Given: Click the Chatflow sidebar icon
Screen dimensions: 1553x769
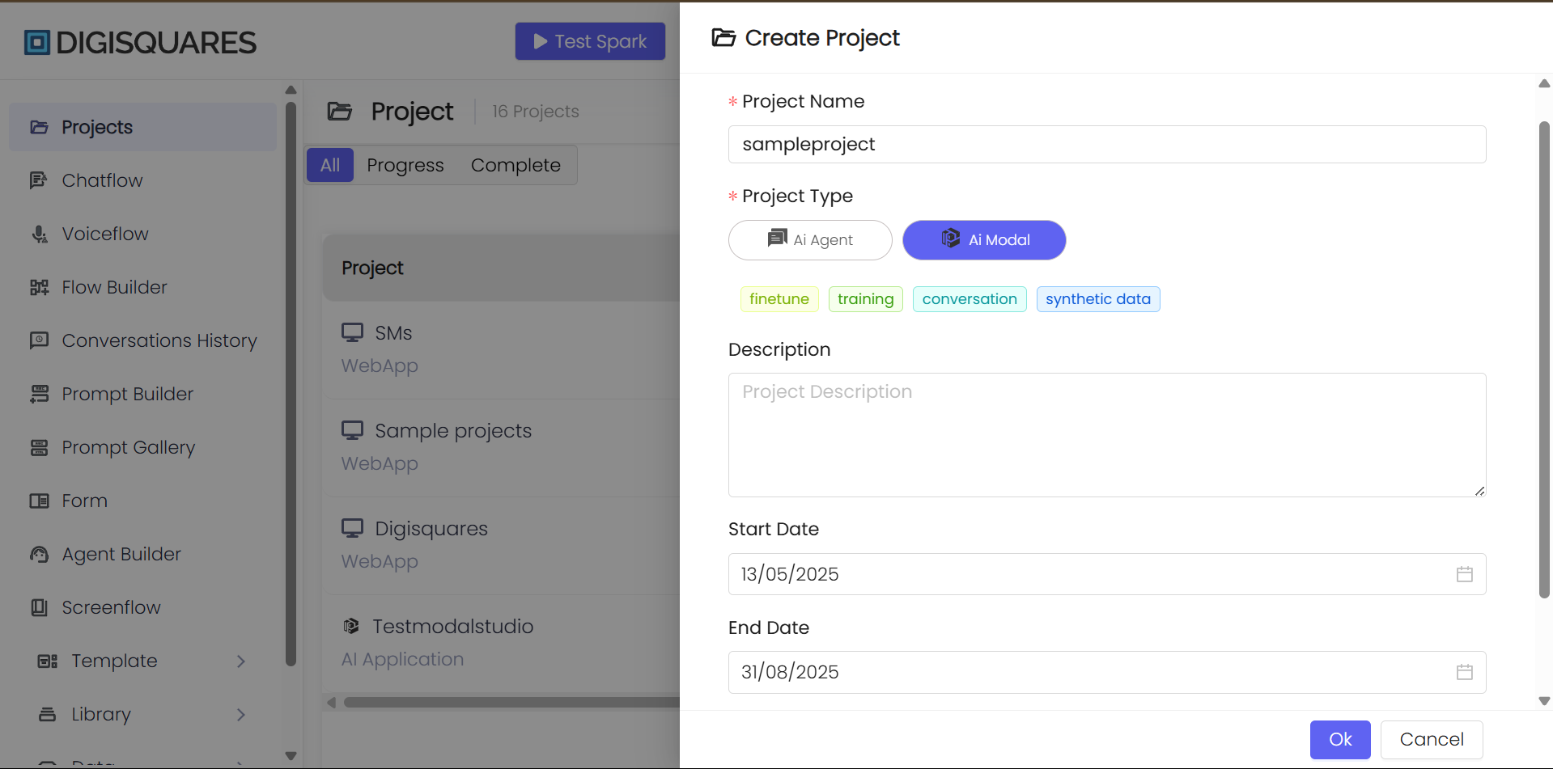Looking at the screenshot, I should coord(39,180).
